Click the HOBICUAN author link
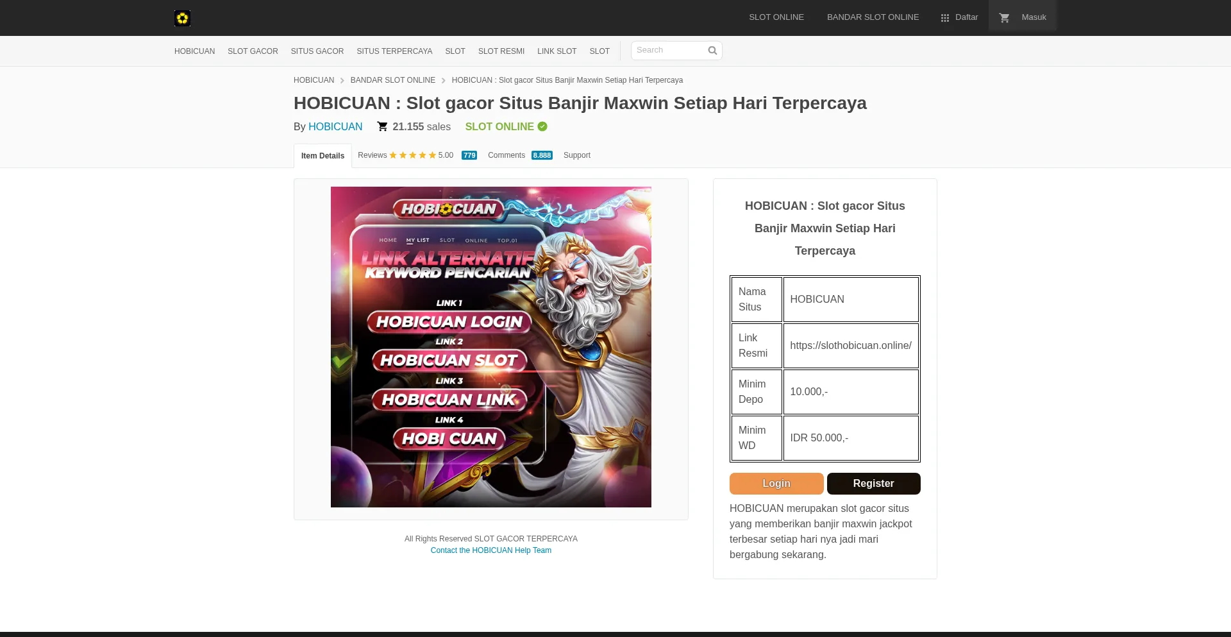Viewport: 1231px width, 637px height. tap(335, 126)
